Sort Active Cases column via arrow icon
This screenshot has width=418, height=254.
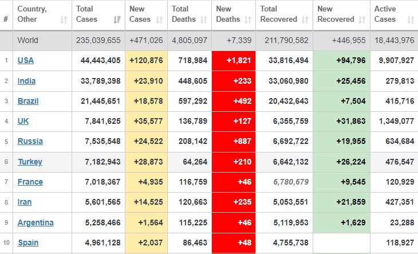[409, 19]
